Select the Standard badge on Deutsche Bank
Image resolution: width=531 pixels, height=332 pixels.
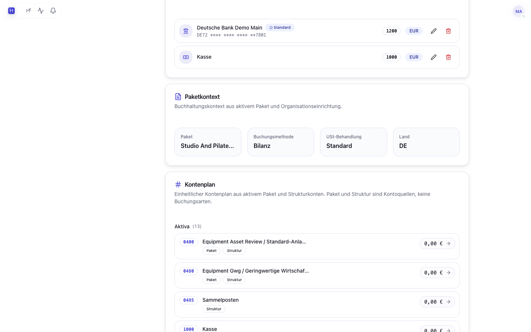point(280,28)
